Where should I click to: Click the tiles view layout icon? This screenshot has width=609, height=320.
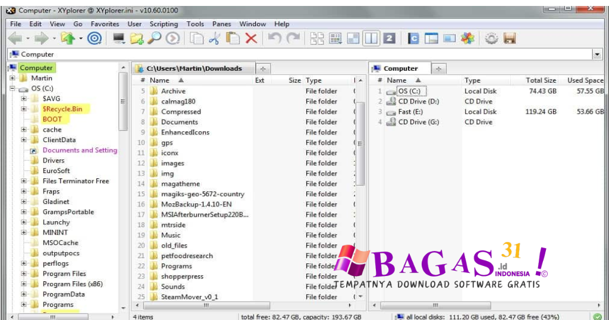point(353,39)
